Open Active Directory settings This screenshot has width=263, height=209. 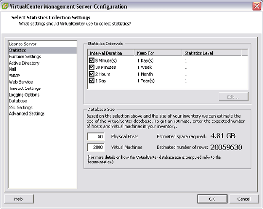tap(42, 63)
